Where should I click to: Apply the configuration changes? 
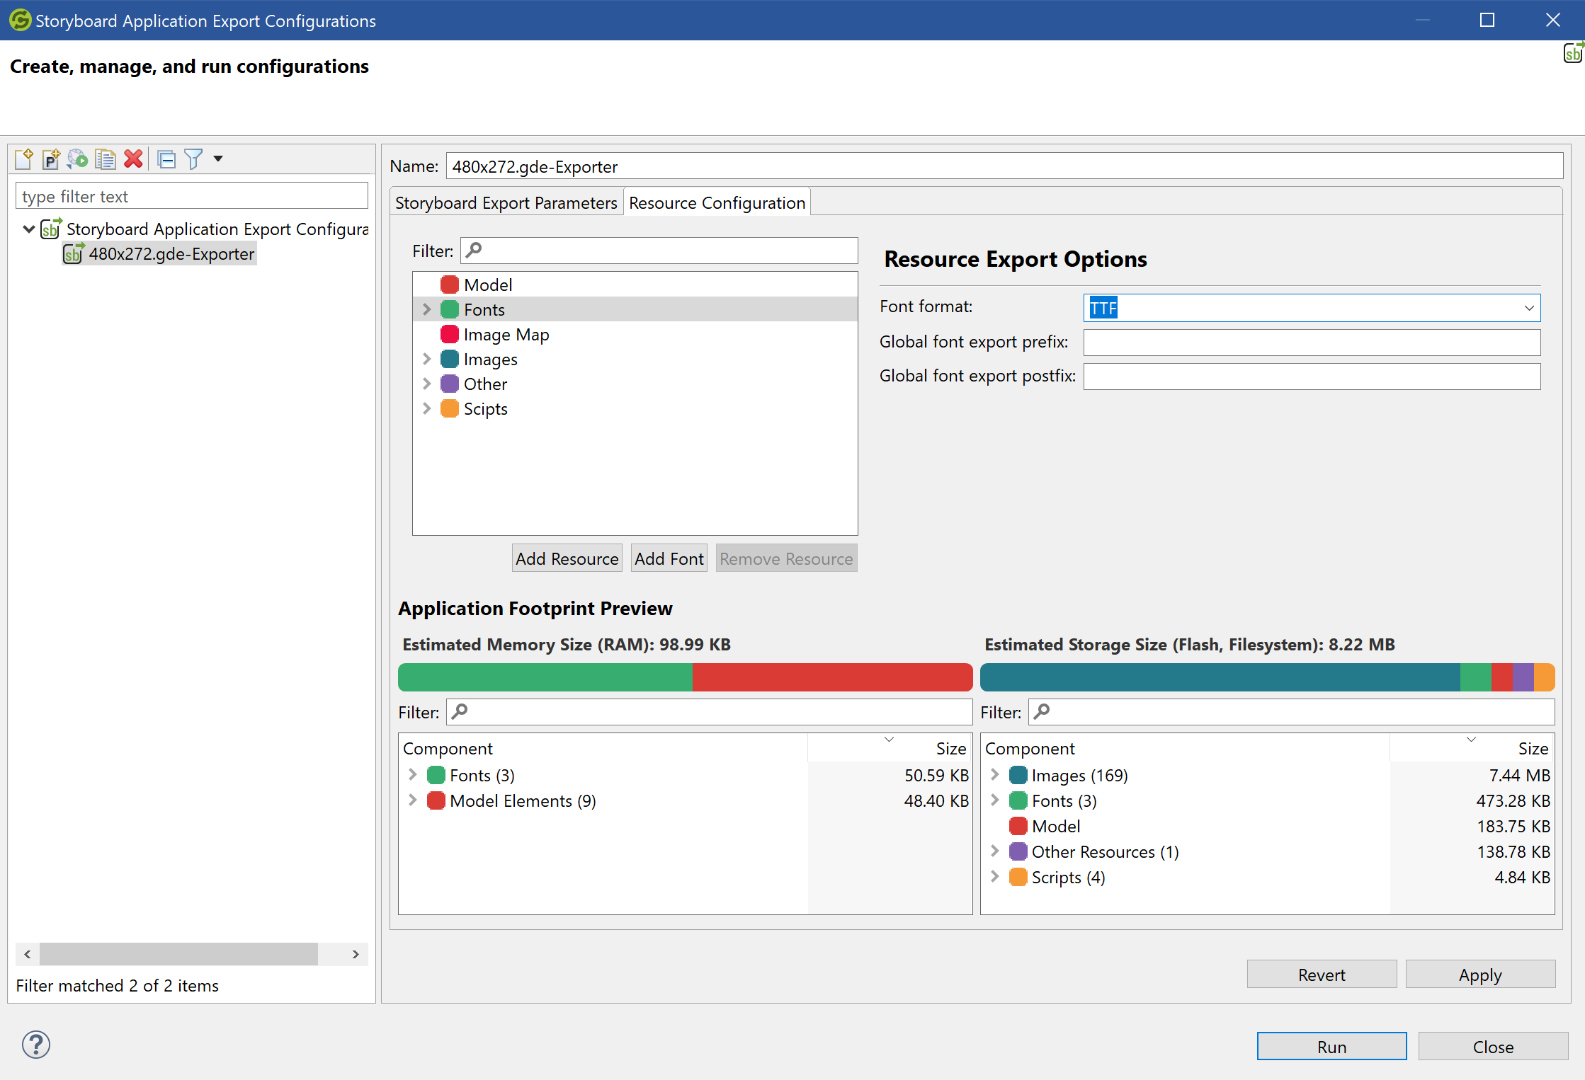(1480, 975)
